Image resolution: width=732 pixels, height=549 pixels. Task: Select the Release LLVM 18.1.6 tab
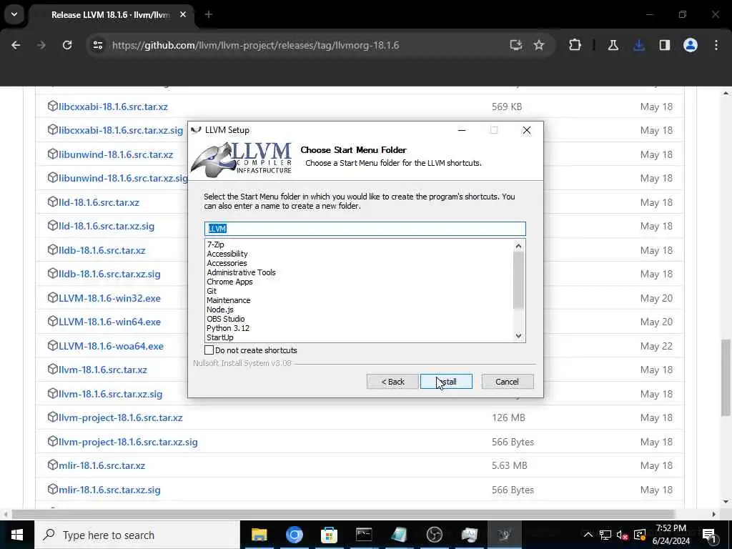point(111,15)
